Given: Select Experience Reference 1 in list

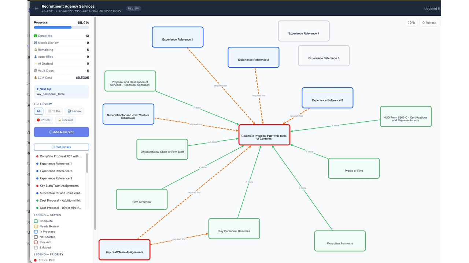Looking at the screenshot, I should 60,164.
